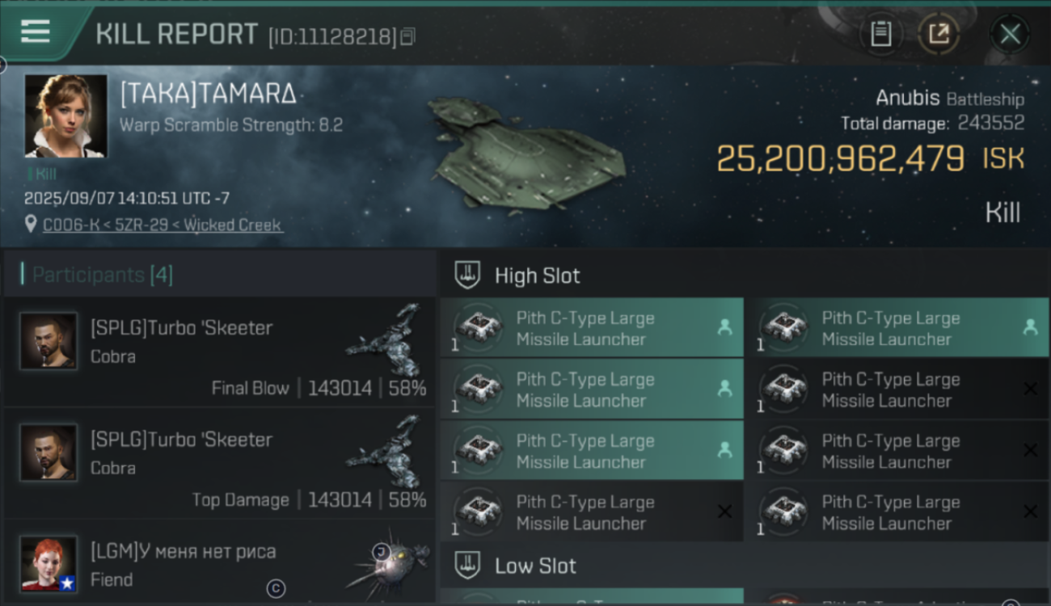
Task: Click the circled C icon below Fiend
Action: 276,589
